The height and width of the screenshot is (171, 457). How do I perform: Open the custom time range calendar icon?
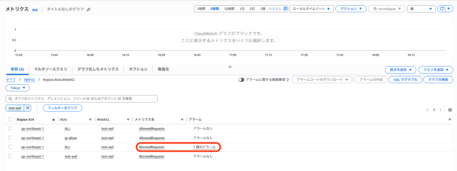pyautogui.click(x=285, y=9)
